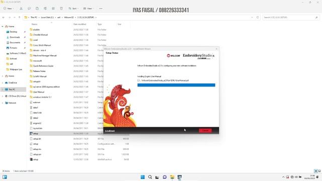Click the Share icon in Explorer toolbar
Screen dimensions: 322x181
(x=53, y=9)
